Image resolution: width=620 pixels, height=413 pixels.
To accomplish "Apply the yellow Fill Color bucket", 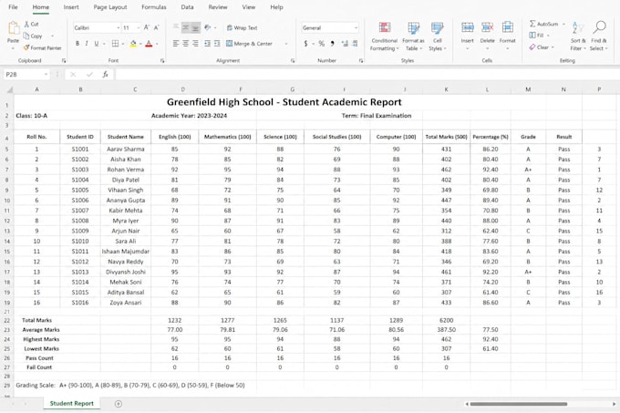I will [133, 44].
